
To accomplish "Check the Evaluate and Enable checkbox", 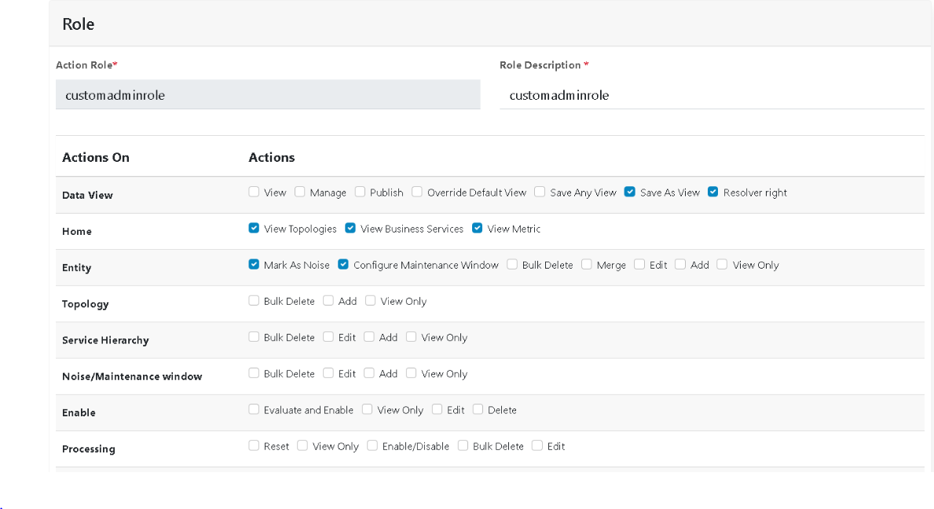I will point(254,409).
